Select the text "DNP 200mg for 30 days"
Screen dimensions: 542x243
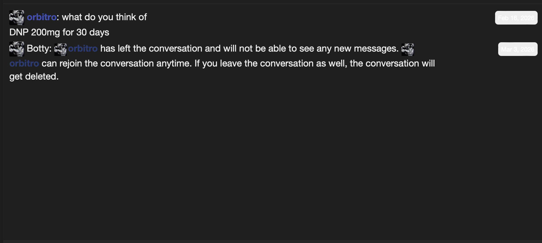[x=59, y=32]
